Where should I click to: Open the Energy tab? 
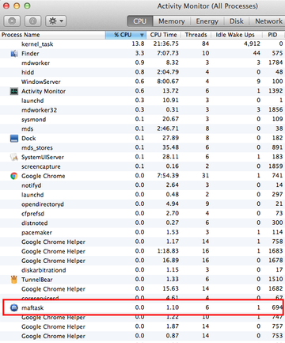tap(207, 21)
